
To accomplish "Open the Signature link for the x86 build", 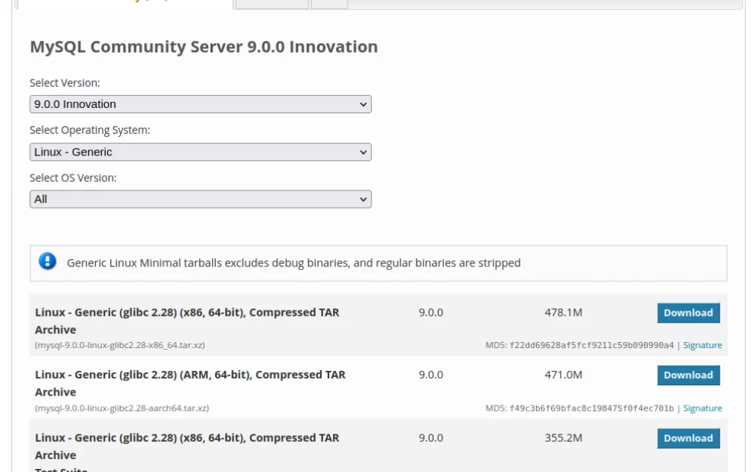I will pos(702,344).
